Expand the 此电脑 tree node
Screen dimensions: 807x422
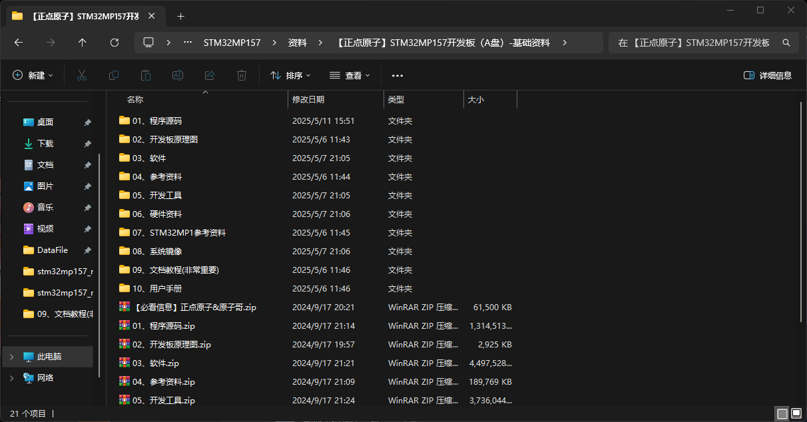(x=11, y=357)
